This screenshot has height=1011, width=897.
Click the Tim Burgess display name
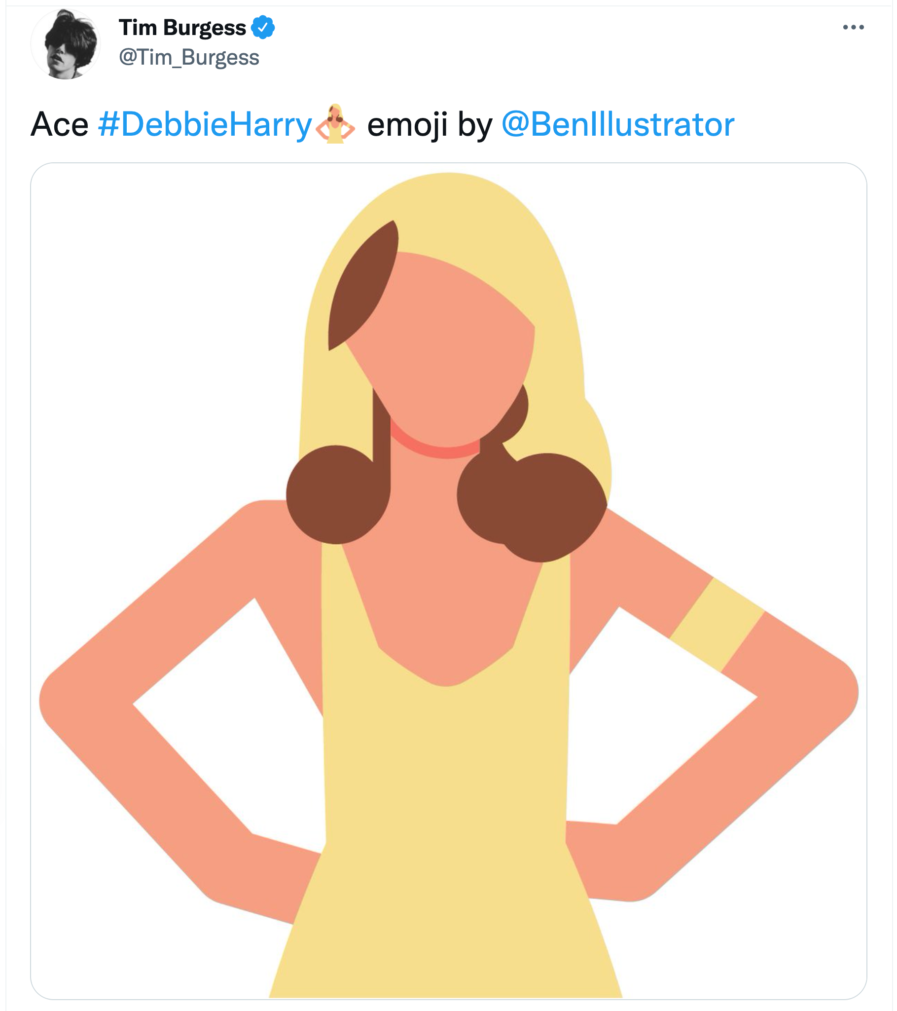pyautogui.click(x=182, y=28)
